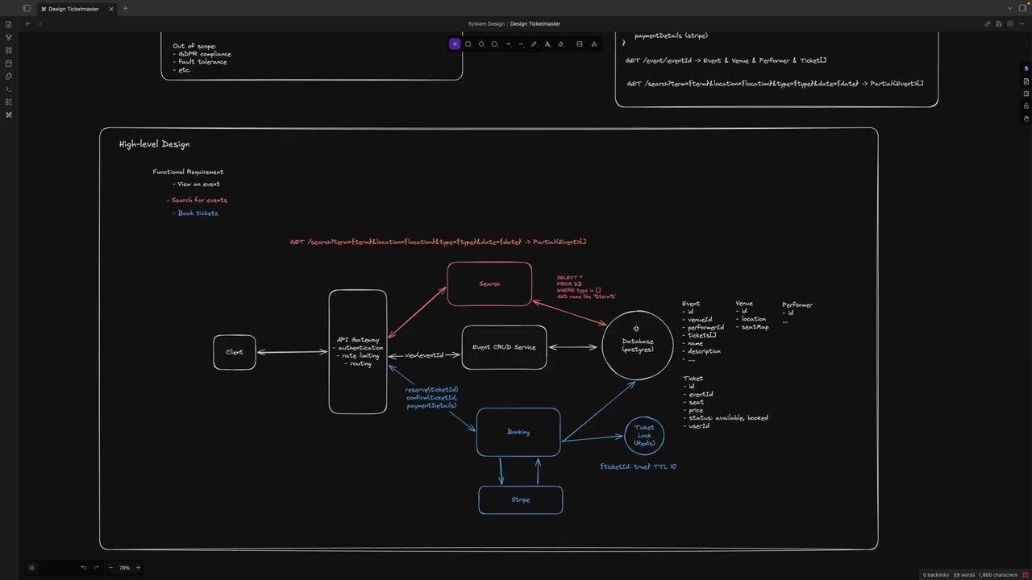Open the more shapes tools menu
The width and height of the screenshot is (1032, 580).
594,44
